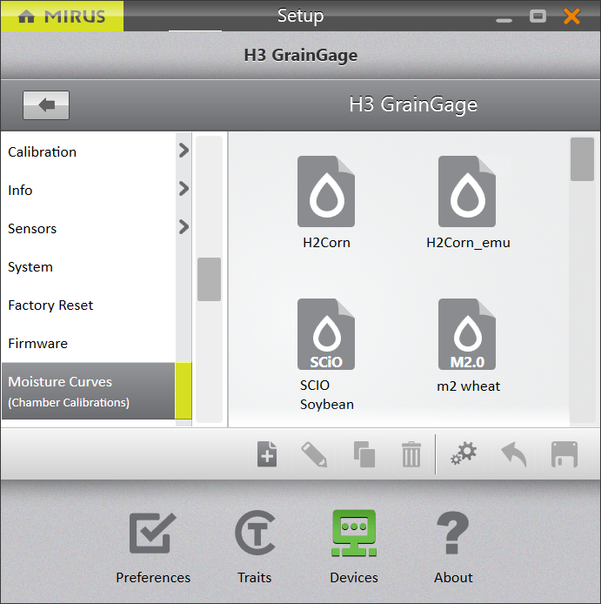Image resolution: width=601 pixels, height=604 pixels.
Task: Click the pencil edit icon in toolbar
Action: pyautogui.click(x=314, y=454)
